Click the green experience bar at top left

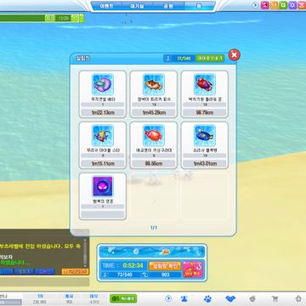[40, 19]
